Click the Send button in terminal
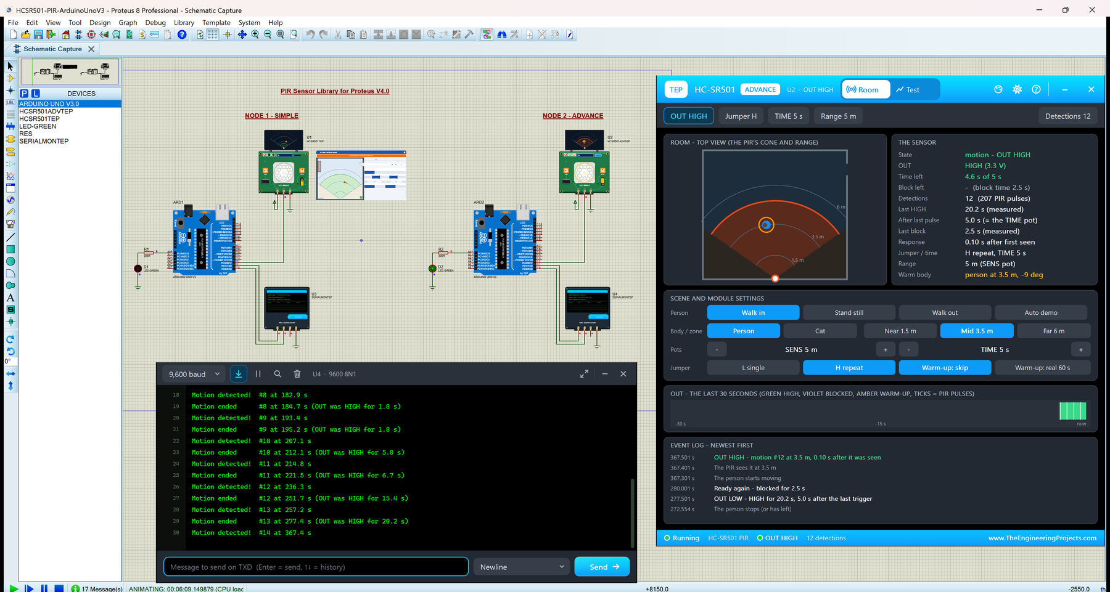 coord(602,567)
